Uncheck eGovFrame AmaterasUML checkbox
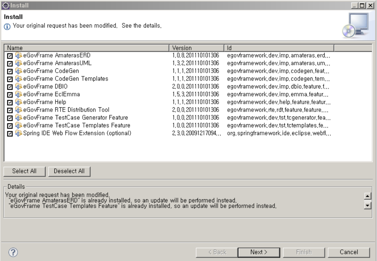The image size is (377, 261). click(9, 63)
